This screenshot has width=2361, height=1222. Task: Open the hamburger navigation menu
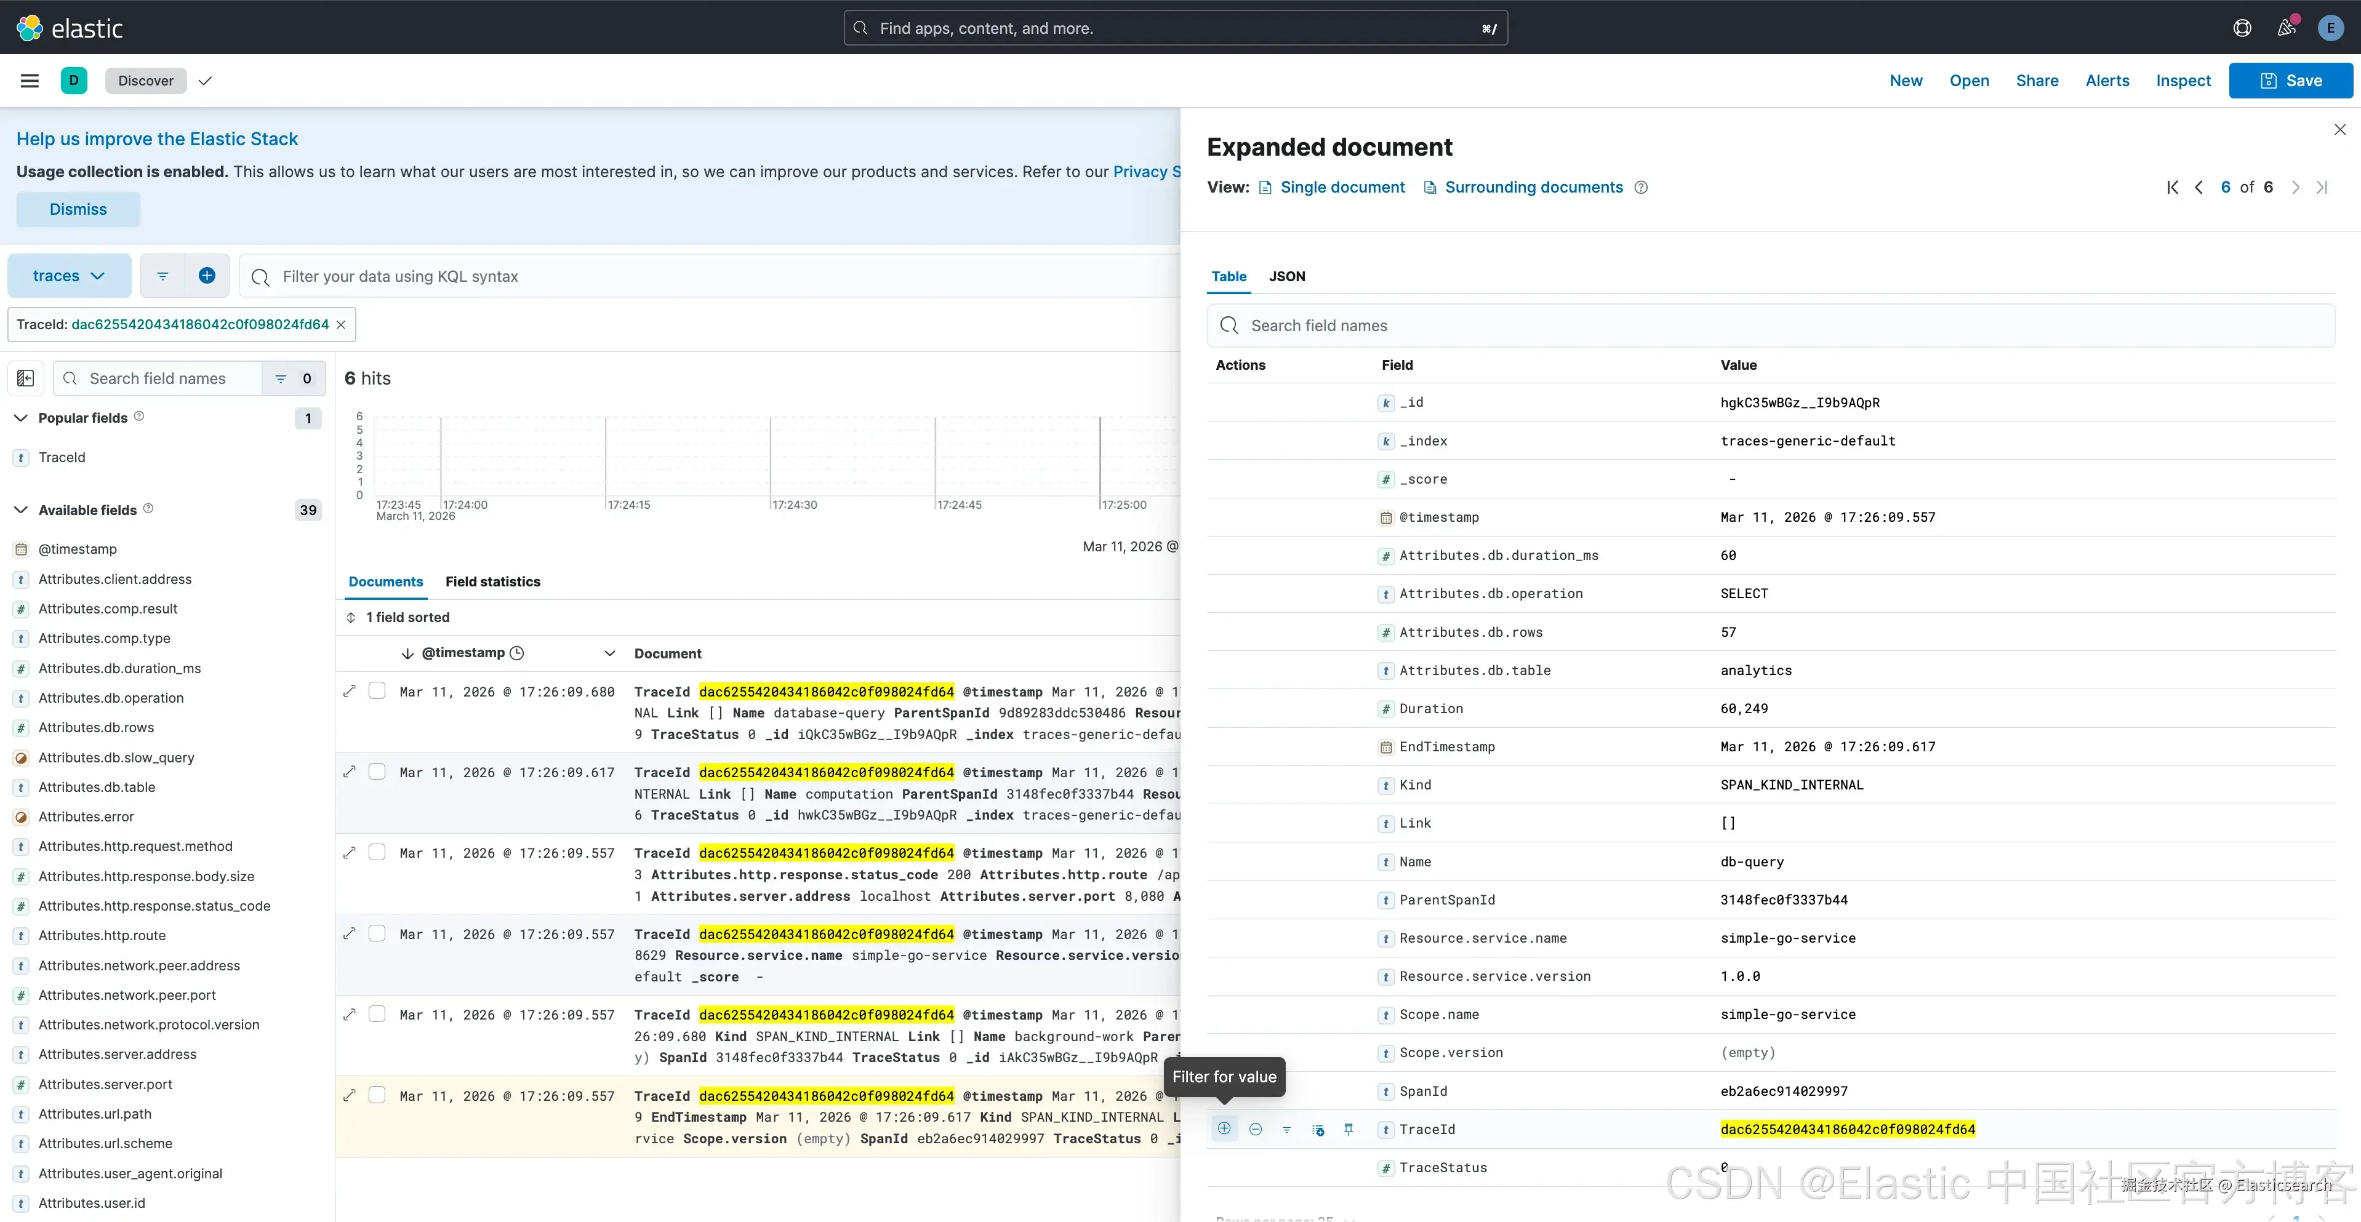30,81
